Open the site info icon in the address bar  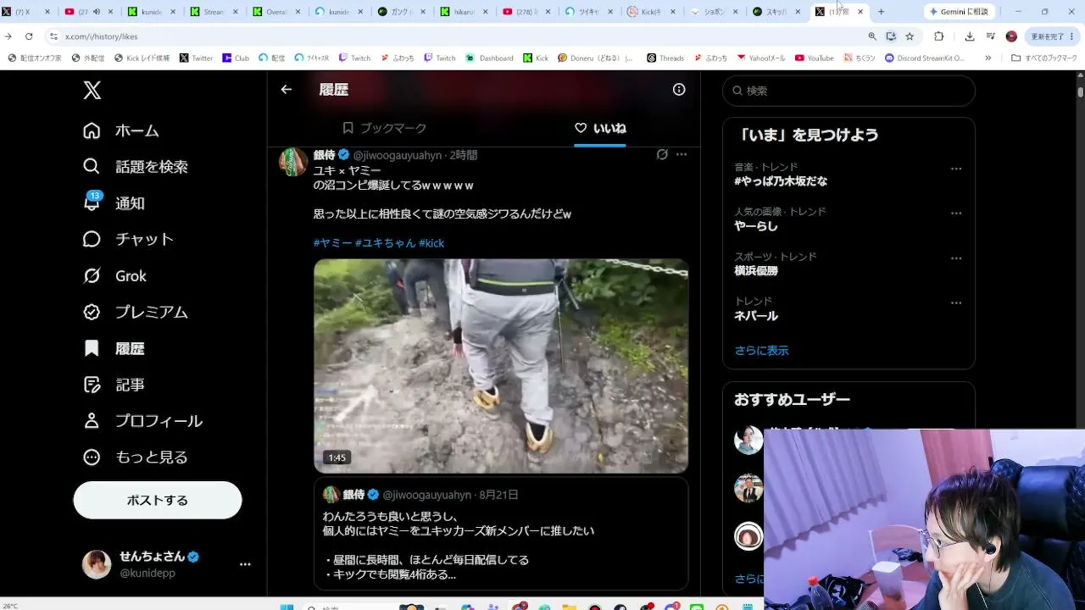(53, 36)
